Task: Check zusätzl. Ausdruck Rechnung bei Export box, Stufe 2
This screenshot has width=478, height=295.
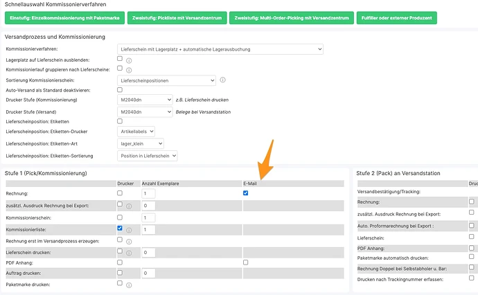Action: click(472, 212)
